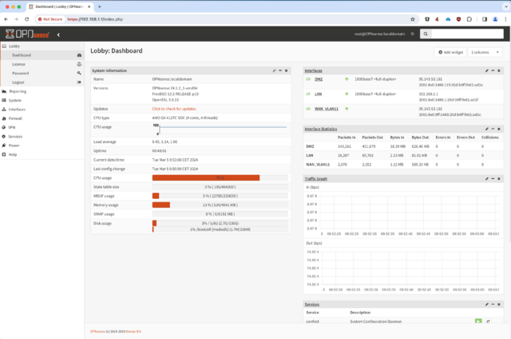Click the Add widget button
Screen dimensions: 511x339
point(450,52)
